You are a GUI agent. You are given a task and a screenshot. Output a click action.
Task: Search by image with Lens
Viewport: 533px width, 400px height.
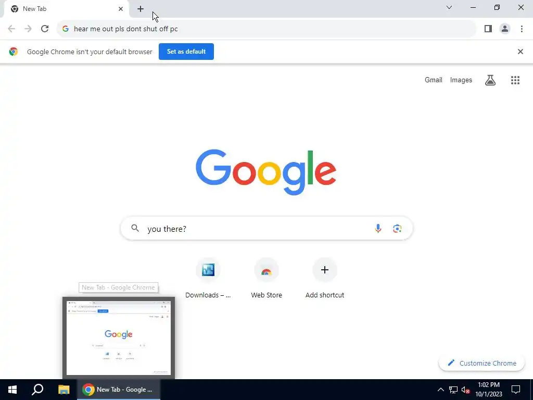pos(397,228)
